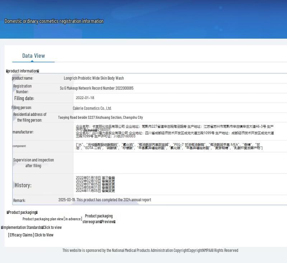This screenshot has height=263, width=287.
Task: Click the Taoying Road residential address value
Action: (100, 117)
